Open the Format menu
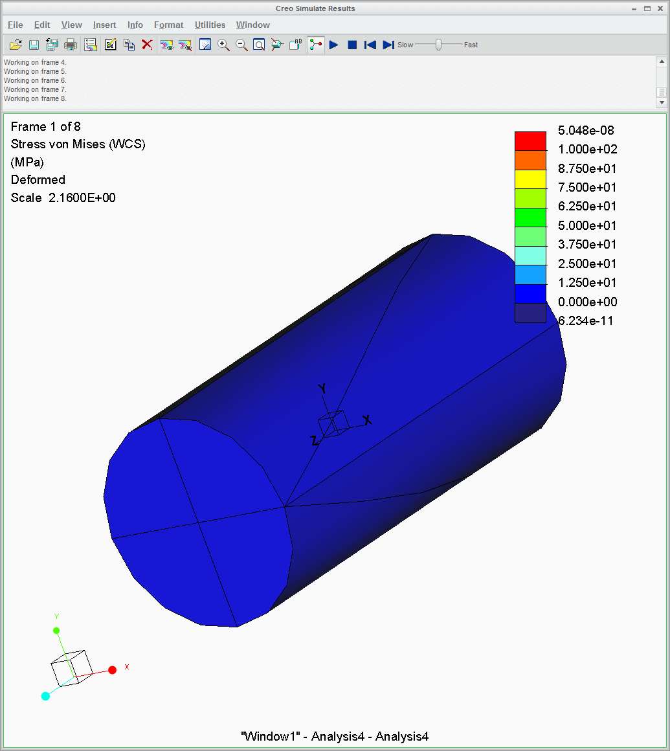This screenshot has width=670, height=751. [x=168, y=25]
